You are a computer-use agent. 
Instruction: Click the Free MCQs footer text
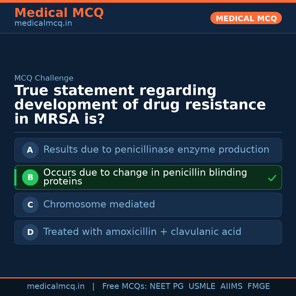click(124, 286)
